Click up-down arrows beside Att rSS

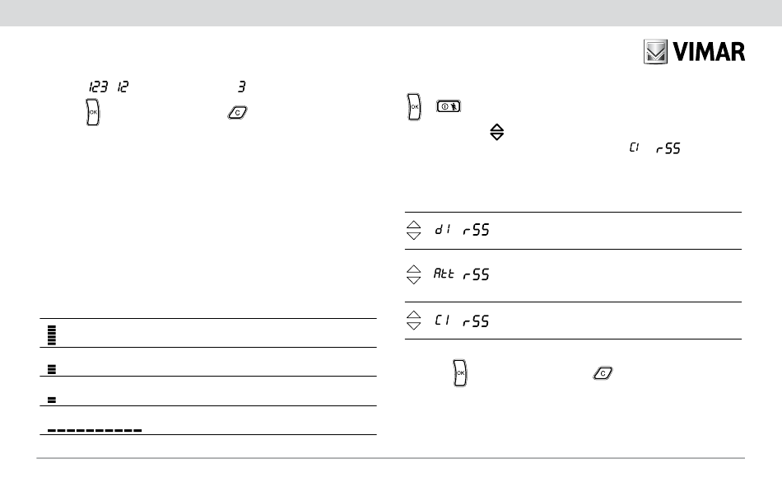(x=413, y=274)
